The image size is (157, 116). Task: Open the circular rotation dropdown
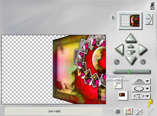click(x=141, y=89)
